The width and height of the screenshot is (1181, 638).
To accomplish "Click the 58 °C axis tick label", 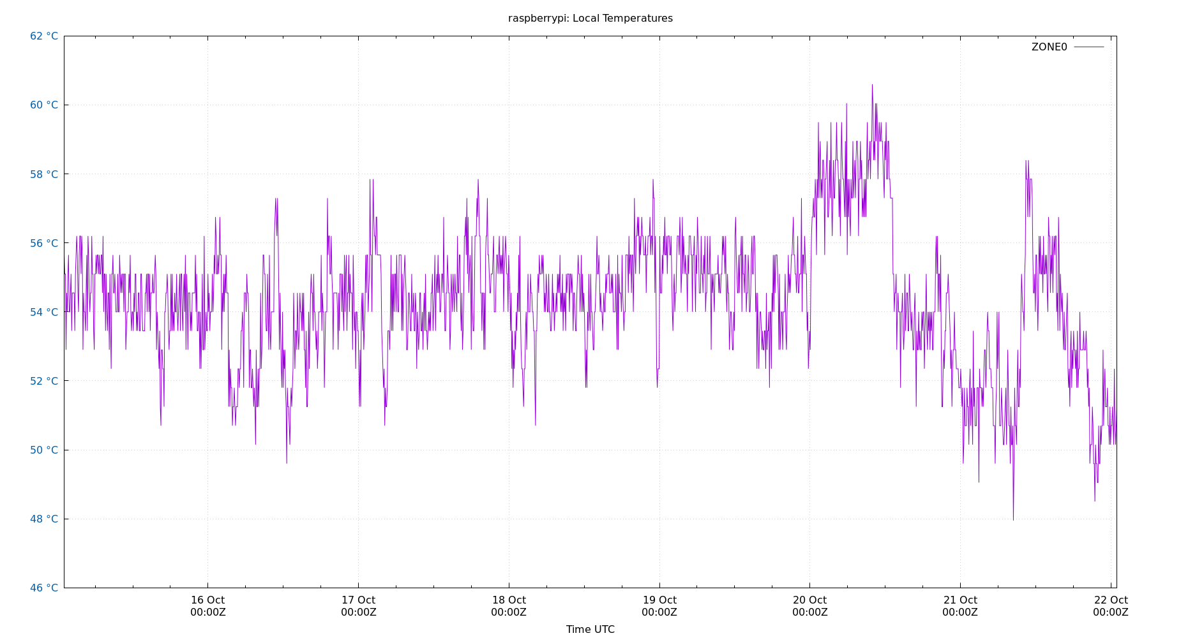I will pyautogui.click(x=44, y=174).
